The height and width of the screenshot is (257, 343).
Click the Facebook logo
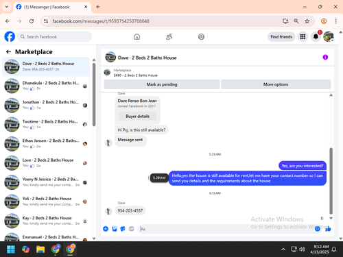coord(10,36)
